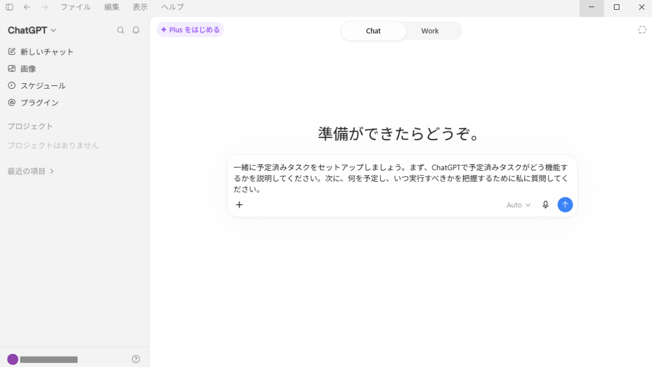Open the ChatGPT model dropdown

(32, 30)
